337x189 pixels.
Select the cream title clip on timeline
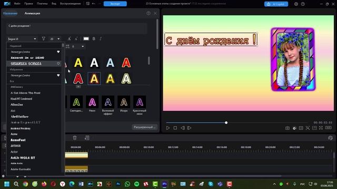point(76,155)
